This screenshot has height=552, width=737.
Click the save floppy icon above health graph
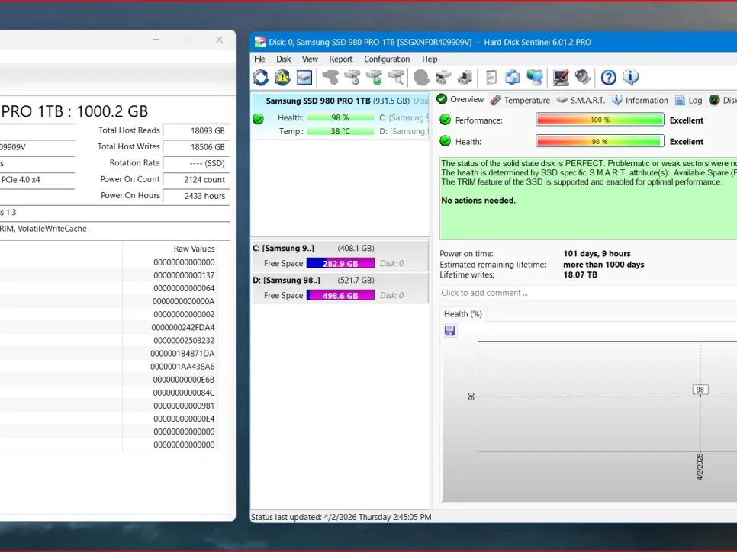[x=449, y=330]
